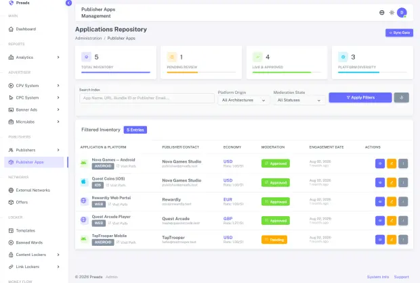Open the Moderation State dropdown
The image size is (420, 283).
pos(299,100)
